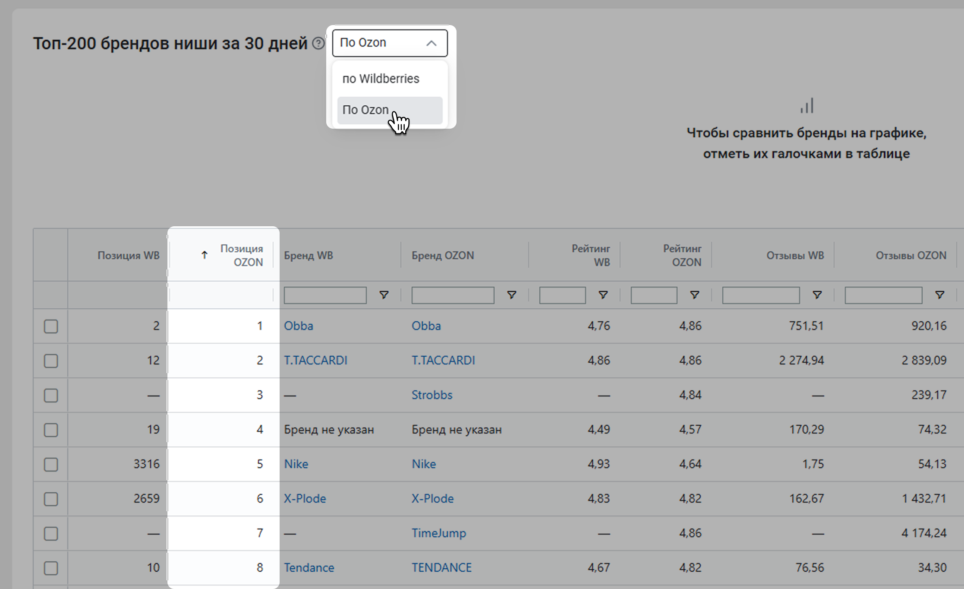
Task: Tick checkbox for Nike row
Action: point(51,464)
